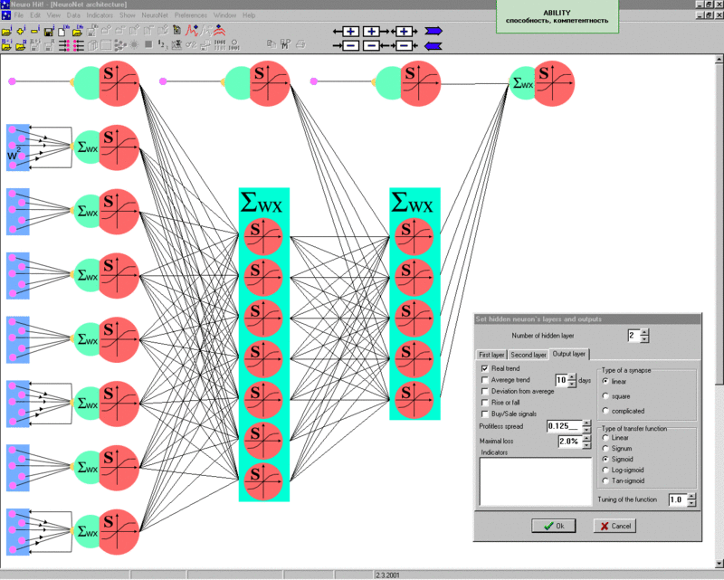The height and width of the screenshot is (580, 724).
Task: Click the pink-dots right-arrows layer icon
Action: (x=64, y=45)
